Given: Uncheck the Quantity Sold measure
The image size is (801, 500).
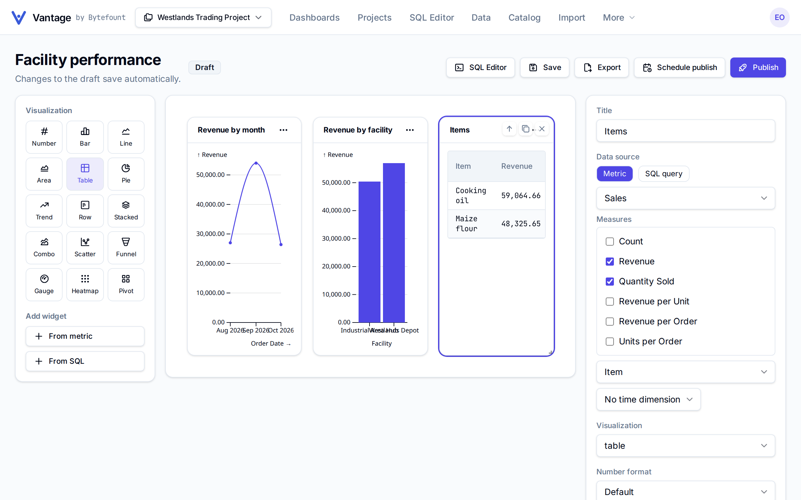Looking at the screenshot, I should 610,282.
